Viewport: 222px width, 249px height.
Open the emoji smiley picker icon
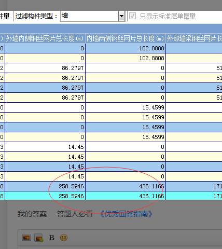point(64,238)
